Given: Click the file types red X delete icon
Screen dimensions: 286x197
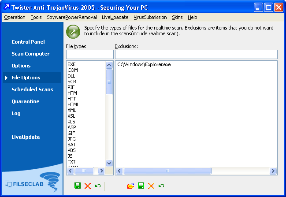Looking at the screenshot, I should (x=88, y=186).
